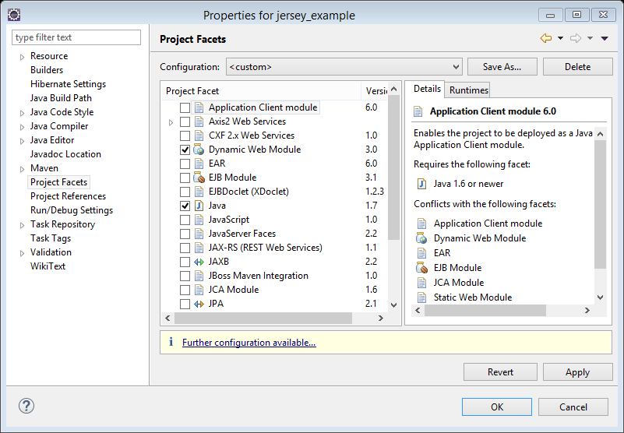
Task: Click the JCA Module list facet icon
Action: coord(199,290)
